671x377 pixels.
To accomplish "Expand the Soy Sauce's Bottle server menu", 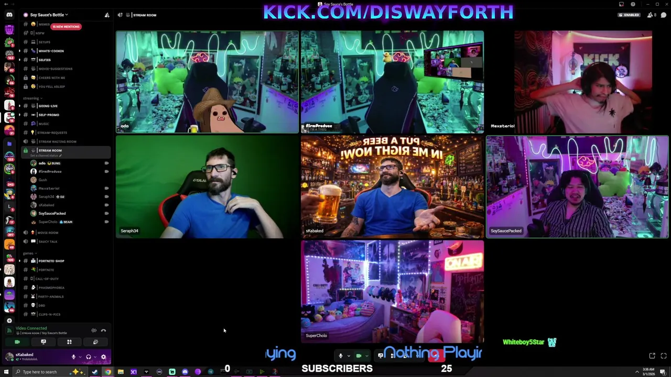I will (x=48, y=15).
